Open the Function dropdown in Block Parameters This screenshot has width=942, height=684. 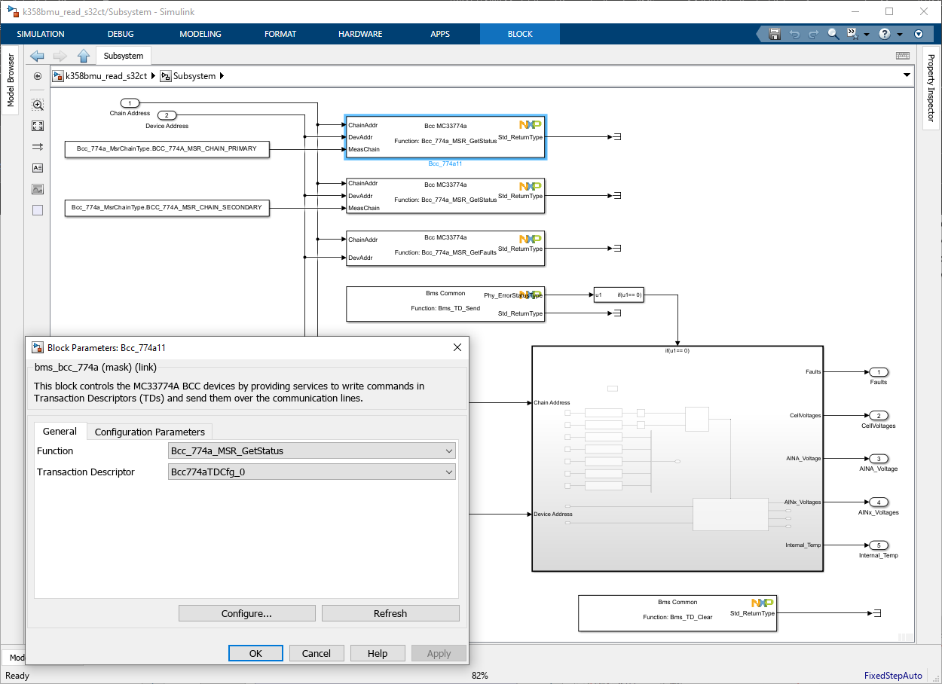point(449,450)
